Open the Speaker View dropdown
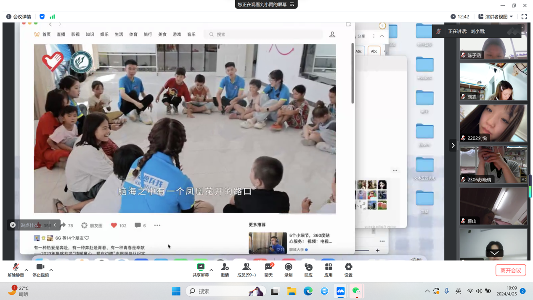 coord(496,16)
